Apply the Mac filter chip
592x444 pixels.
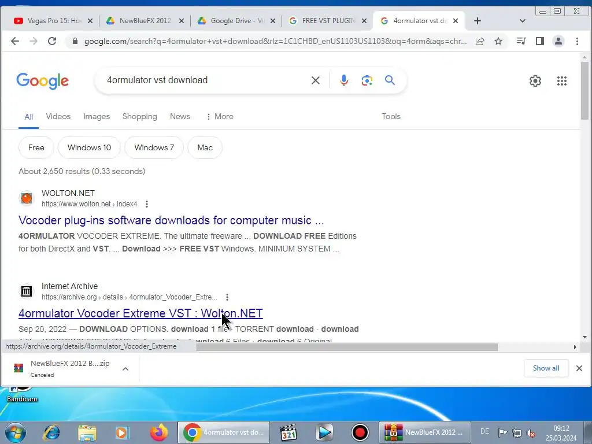coord(205,147)
